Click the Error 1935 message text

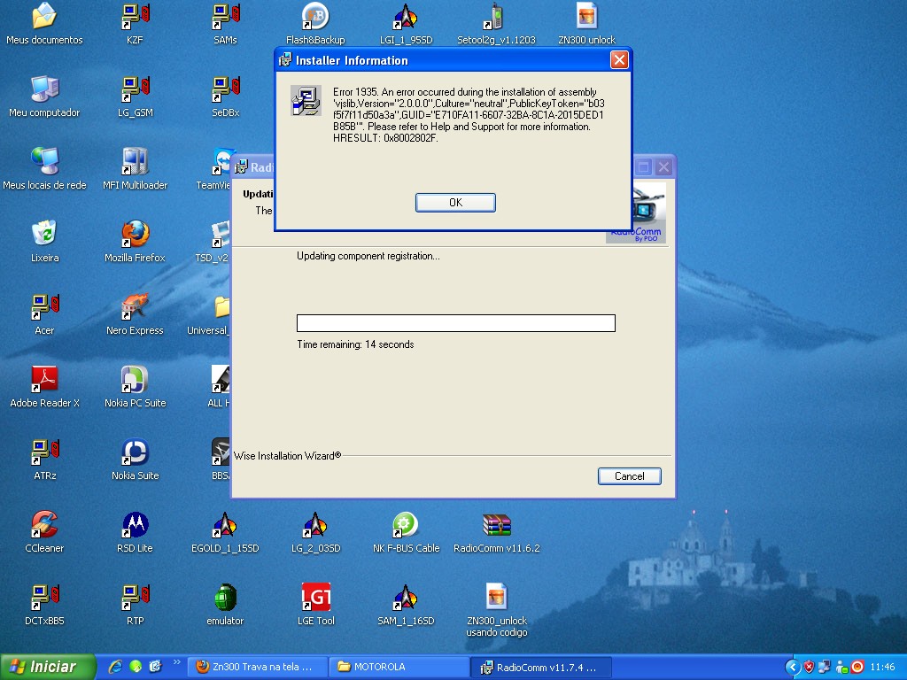pos(469,114)
